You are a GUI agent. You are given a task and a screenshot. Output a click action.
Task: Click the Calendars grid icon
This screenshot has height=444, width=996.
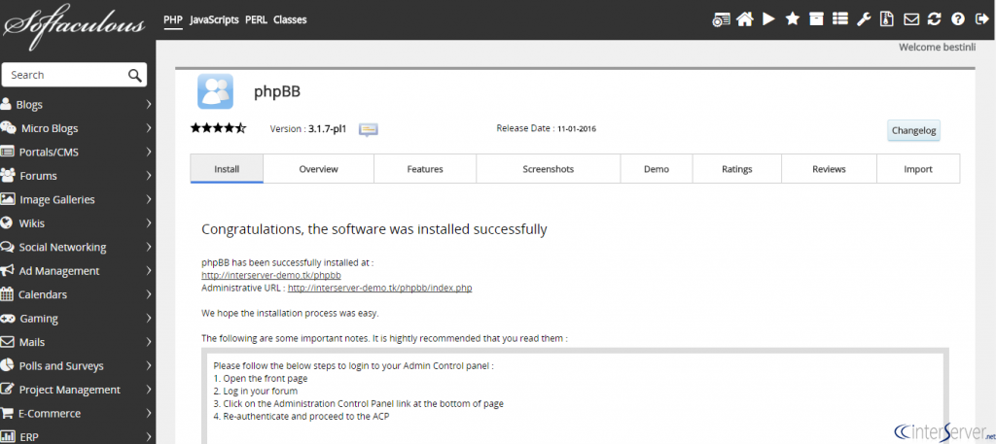click(x=7, y=293)
